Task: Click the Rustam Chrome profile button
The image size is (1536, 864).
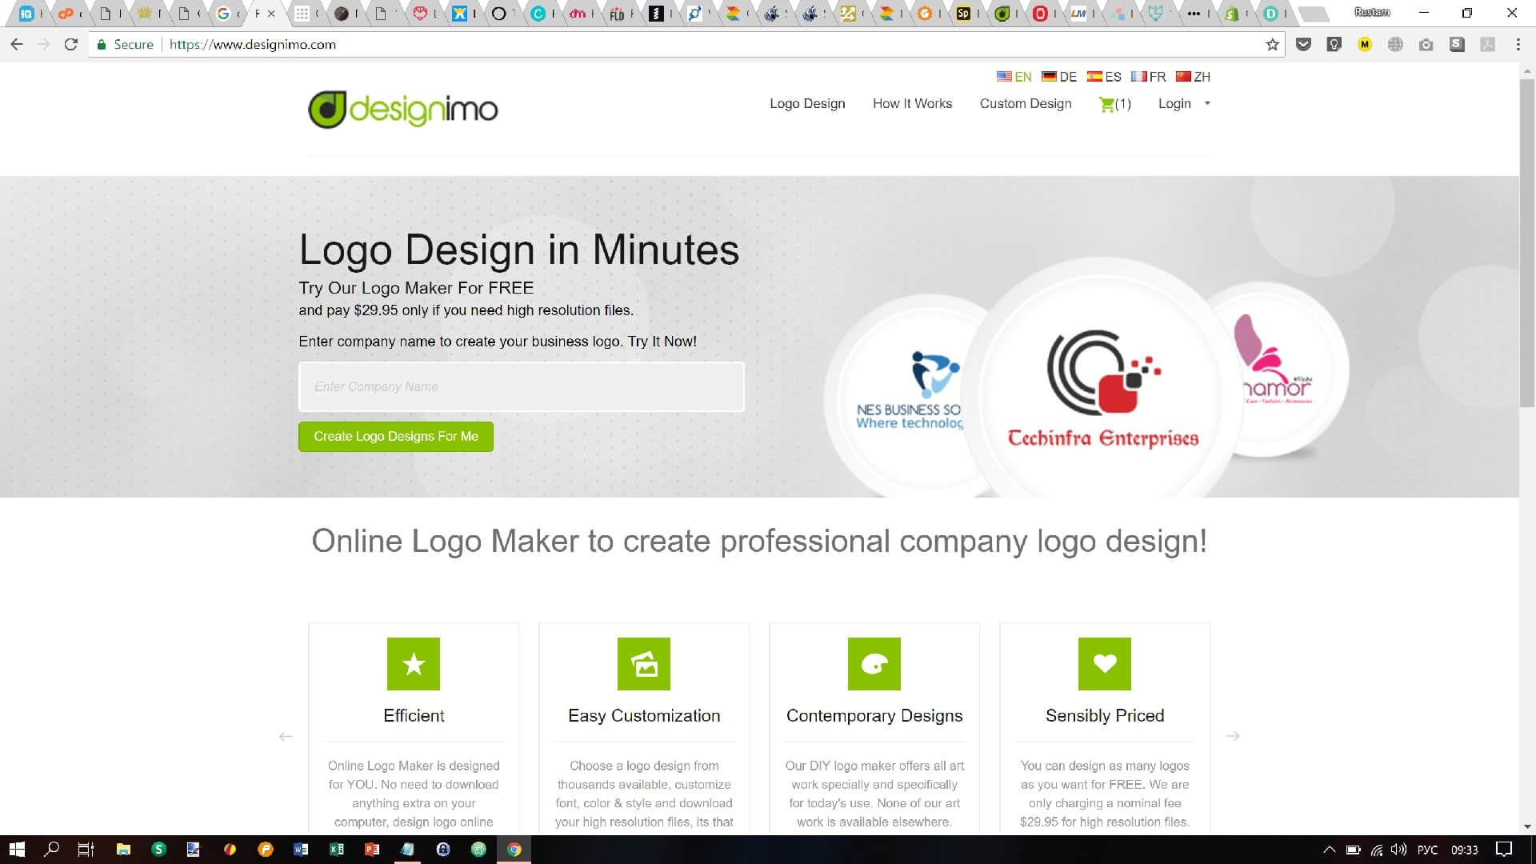Action: 1372,13
